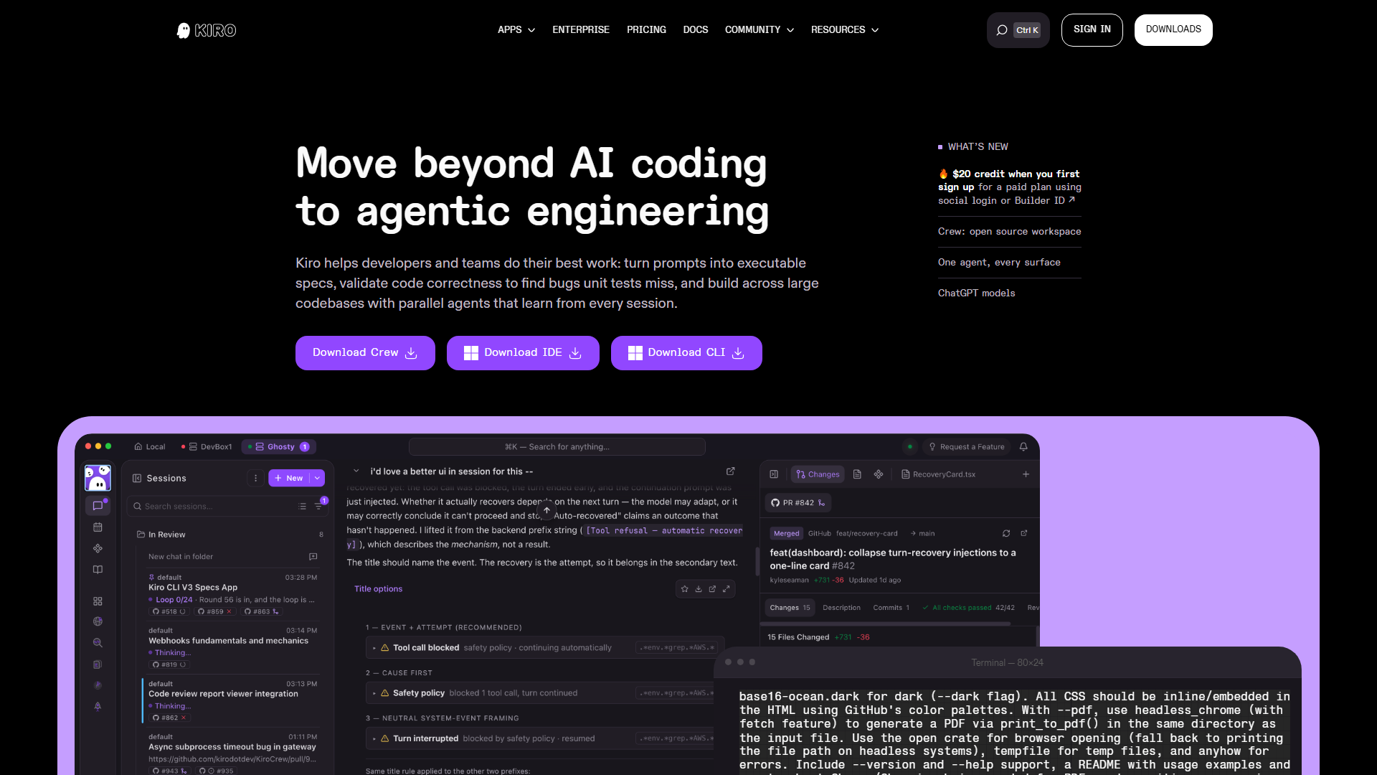Viewport: 1377px width, 775px height.
Task: Click the scroll-up arrow button in chat
Action: (x=546, y=510)
